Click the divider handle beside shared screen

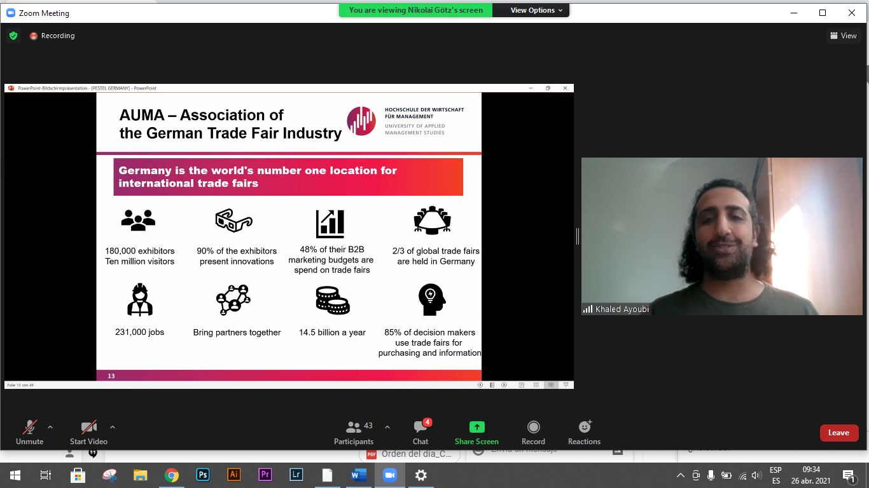pyautogui.click(x=577, y=236)
